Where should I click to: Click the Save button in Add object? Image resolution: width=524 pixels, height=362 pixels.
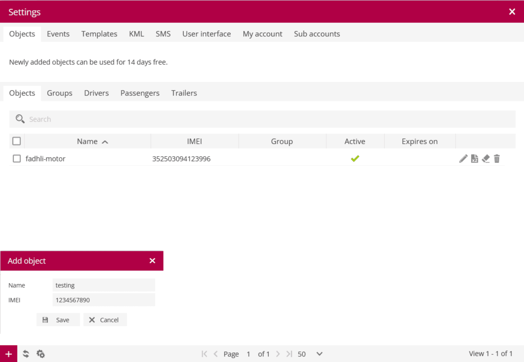58,320
